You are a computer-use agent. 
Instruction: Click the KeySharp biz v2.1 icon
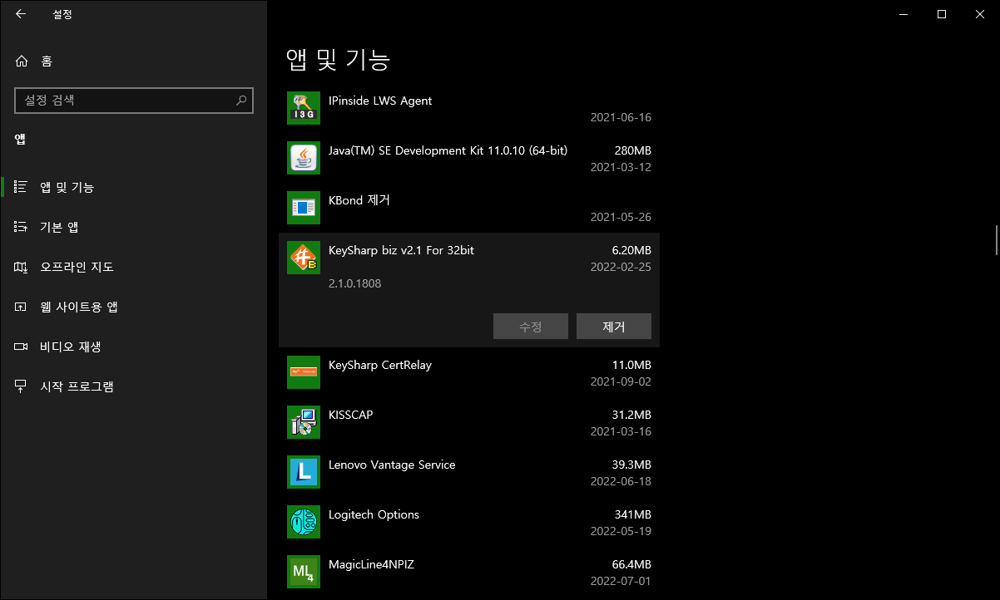click(304, 258)
